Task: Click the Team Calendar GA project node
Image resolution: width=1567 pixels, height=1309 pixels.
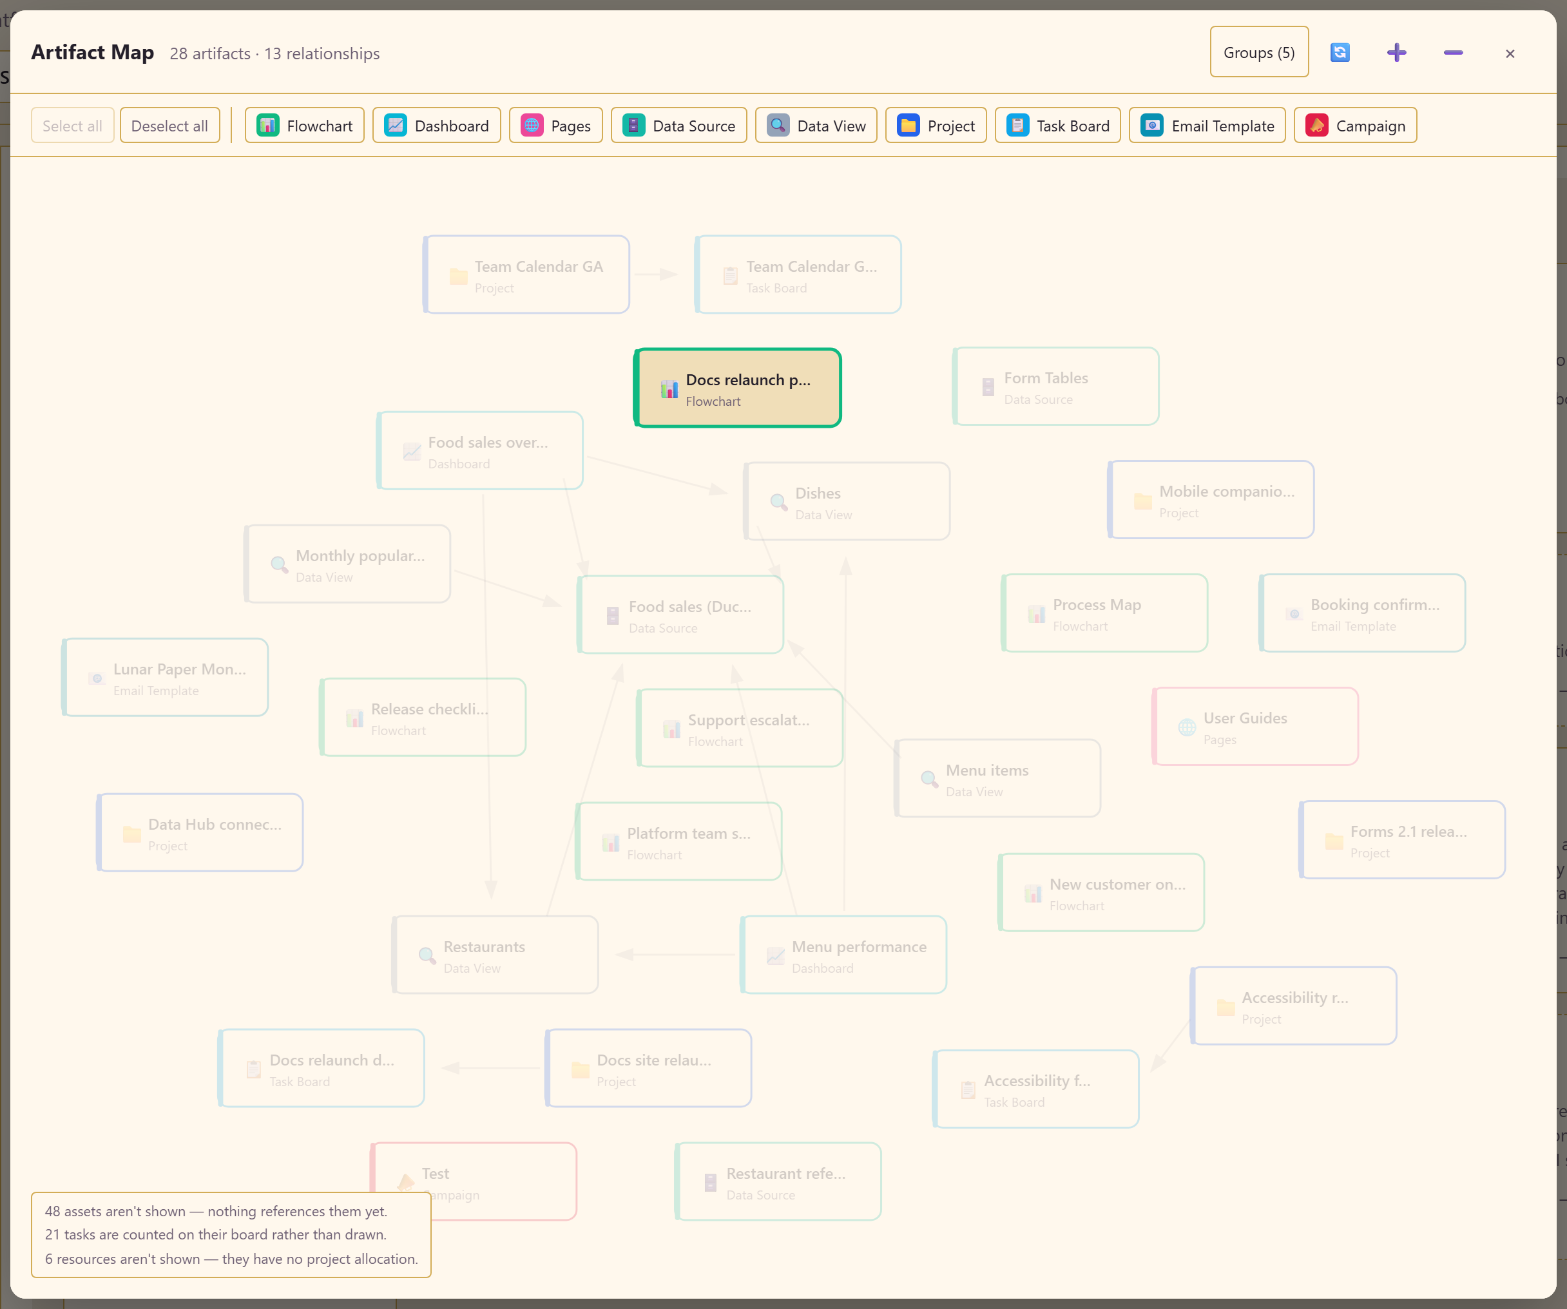Action: 526,274
